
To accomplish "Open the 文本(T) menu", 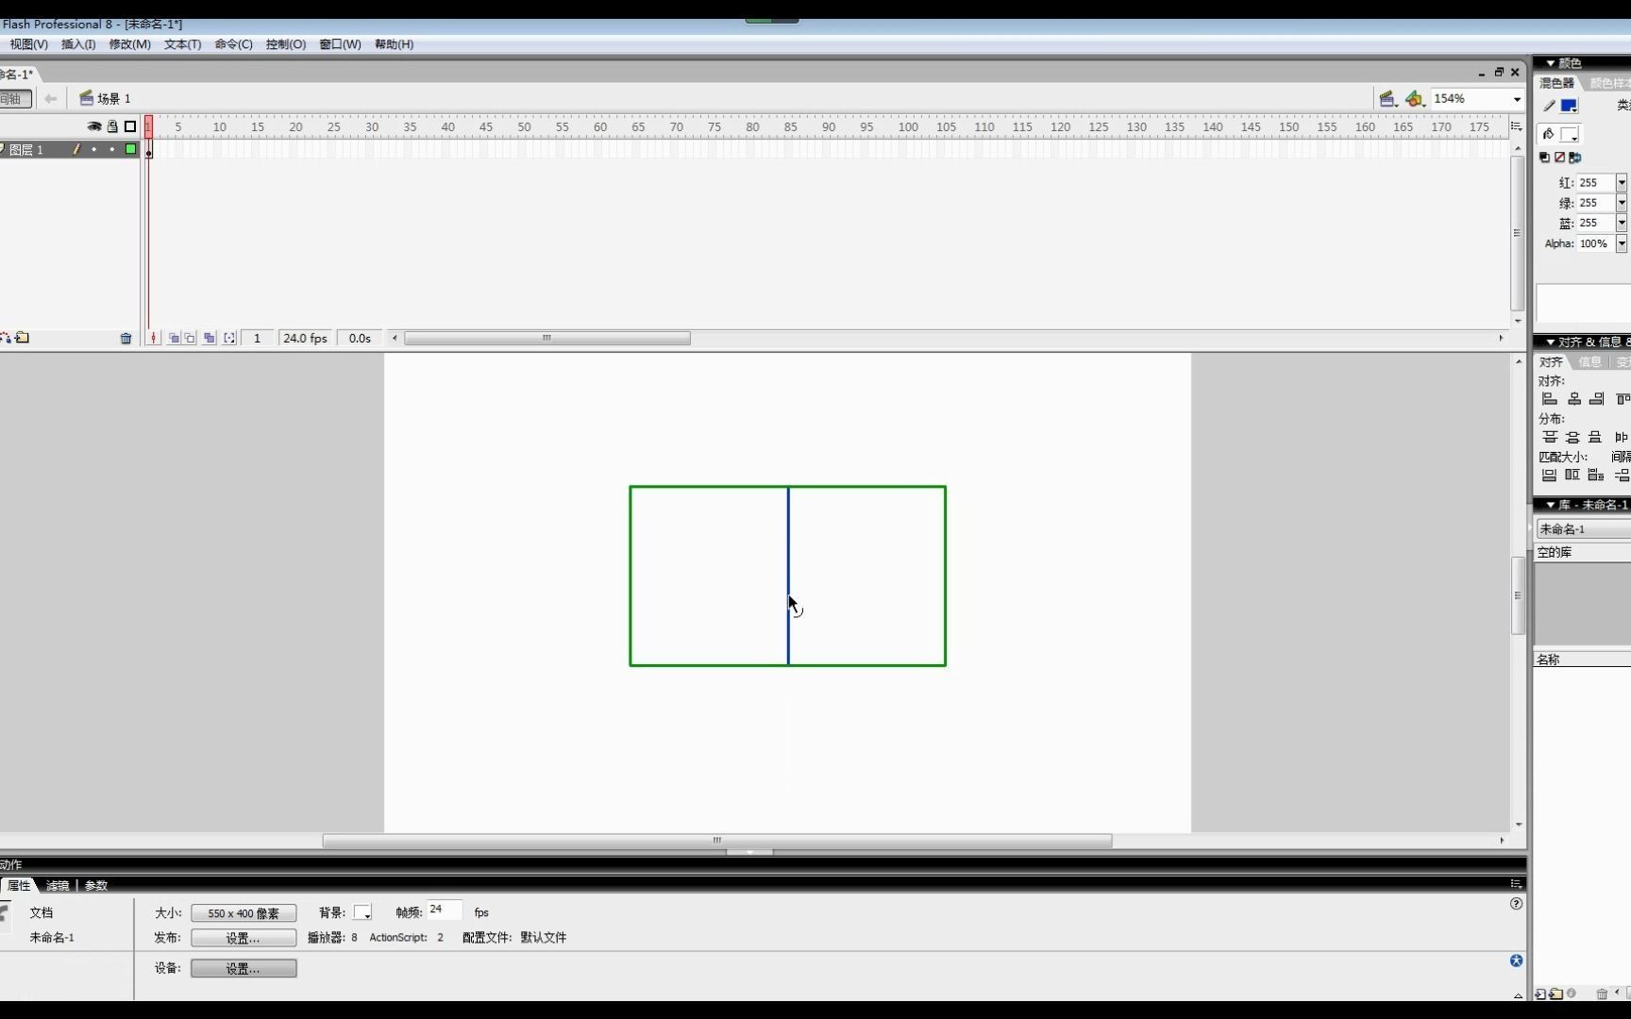I will (182, 44).
